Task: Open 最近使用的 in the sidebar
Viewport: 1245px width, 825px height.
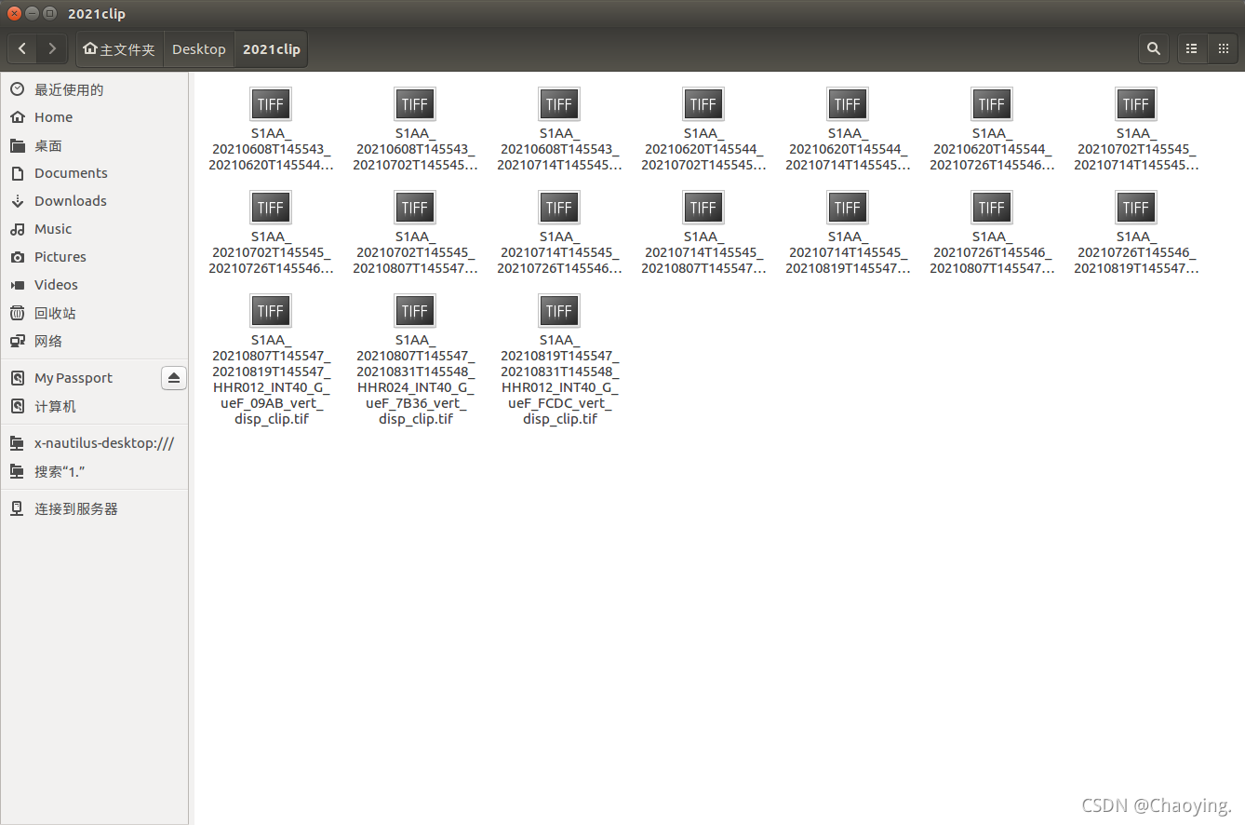Action: (94, 89)
